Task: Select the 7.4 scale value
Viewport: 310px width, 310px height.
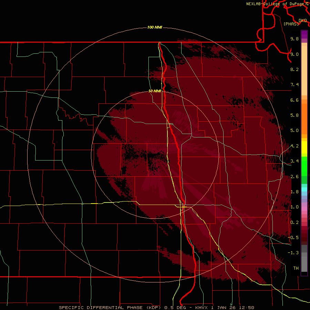Action: tap(294, 85)
